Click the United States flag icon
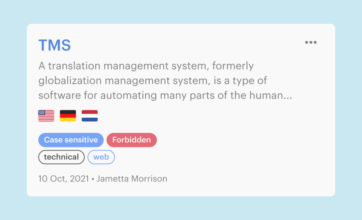This screenshot has height=220, width=362. pos(46,116)
